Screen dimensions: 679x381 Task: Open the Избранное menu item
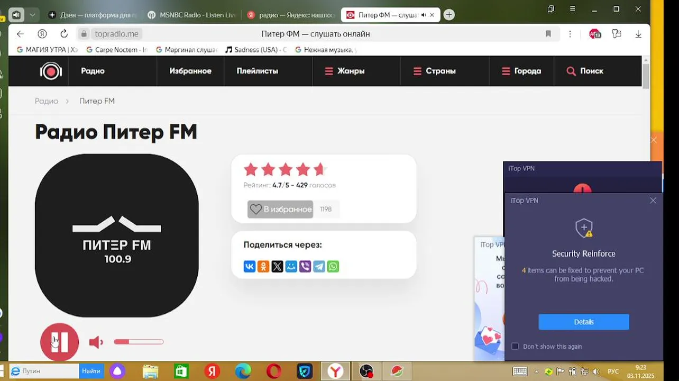190,71
